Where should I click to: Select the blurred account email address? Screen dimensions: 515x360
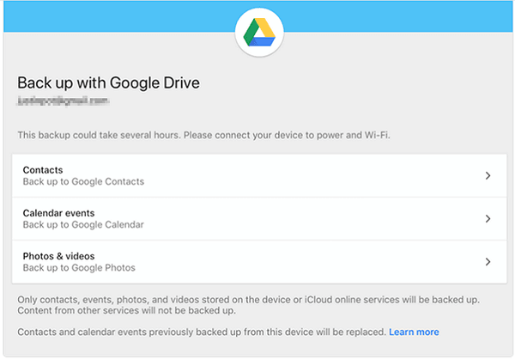[64, 101]
